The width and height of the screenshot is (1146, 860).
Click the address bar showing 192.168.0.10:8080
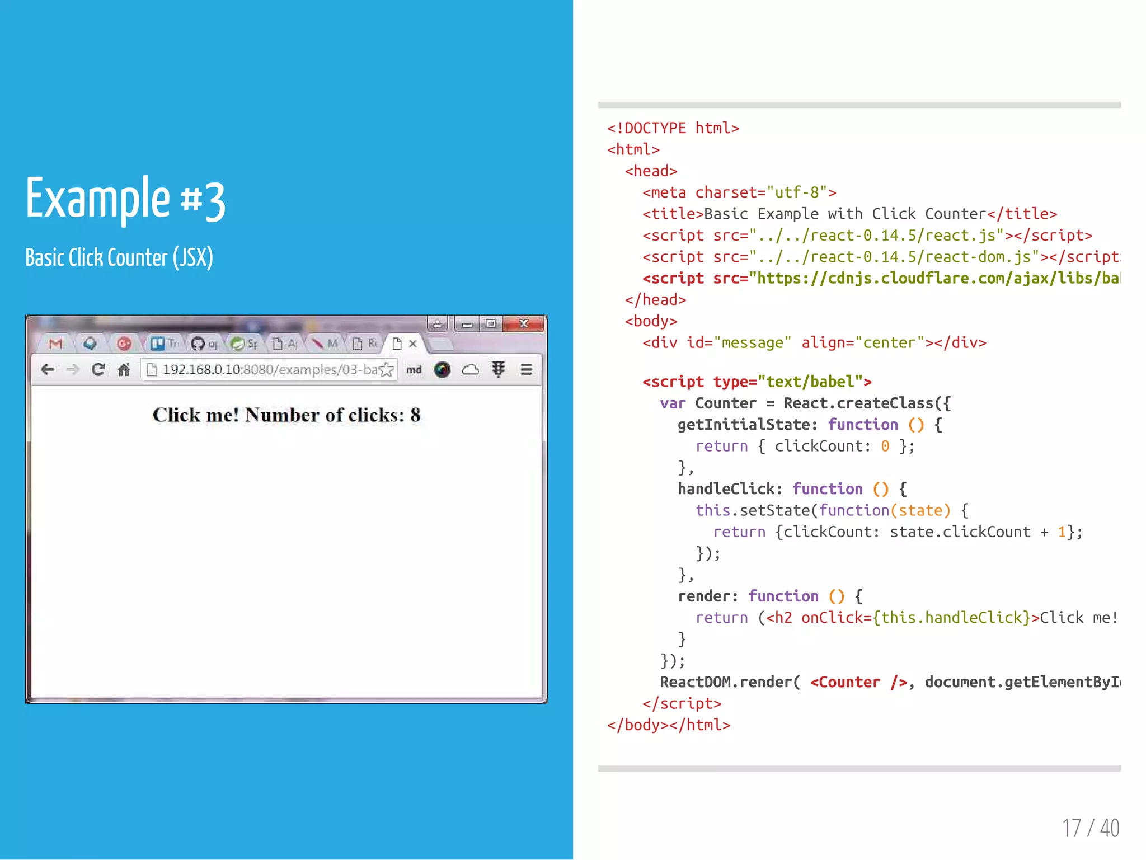269,370
